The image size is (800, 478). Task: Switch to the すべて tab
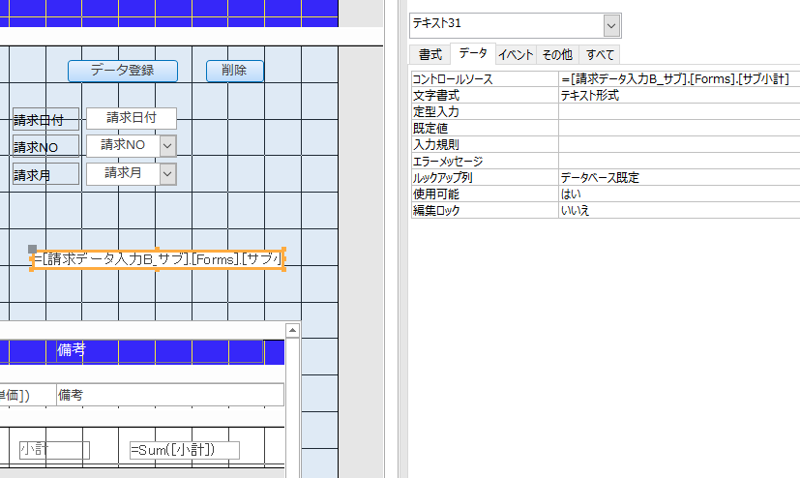600,54
